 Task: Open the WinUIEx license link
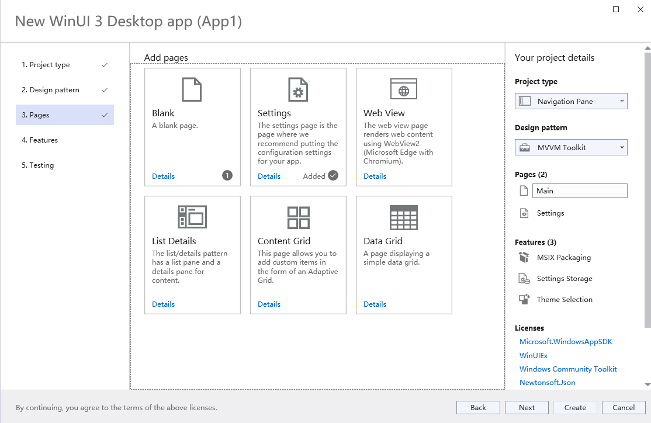(x=534, y=355)
